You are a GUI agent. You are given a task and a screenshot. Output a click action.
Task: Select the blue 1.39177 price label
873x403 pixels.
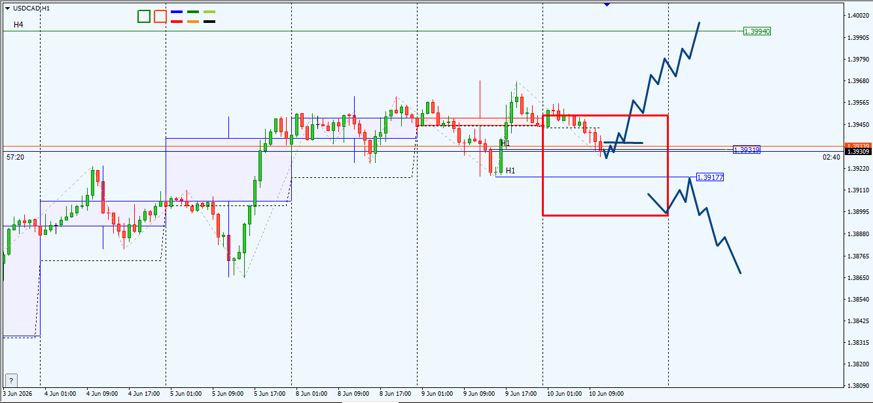(710, 177)
